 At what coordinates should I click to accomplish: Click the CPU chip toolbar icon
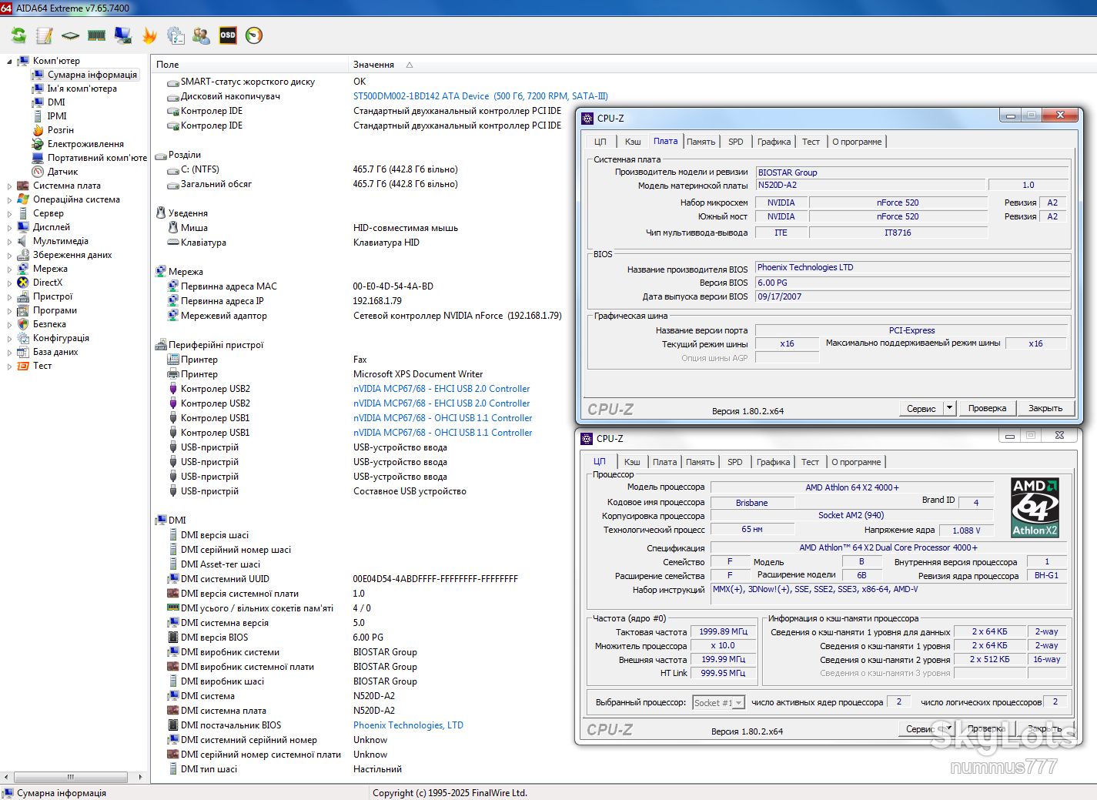pos(70,35)
